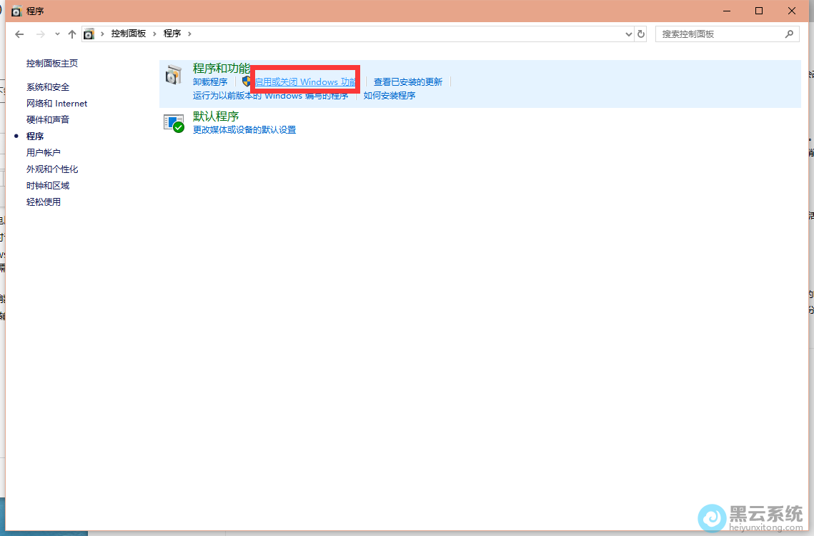Open 如何安装程序 help link

point(388,95)
